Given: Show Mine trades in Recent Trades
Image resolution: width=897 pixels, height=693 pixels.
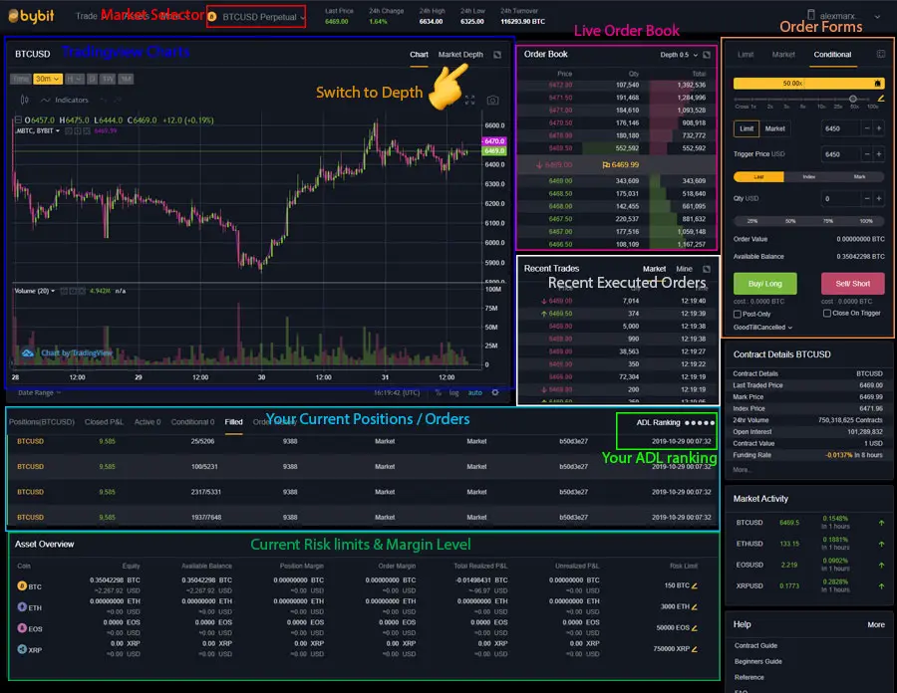Looking at the screenshot, I should click(x=684, y=269).
